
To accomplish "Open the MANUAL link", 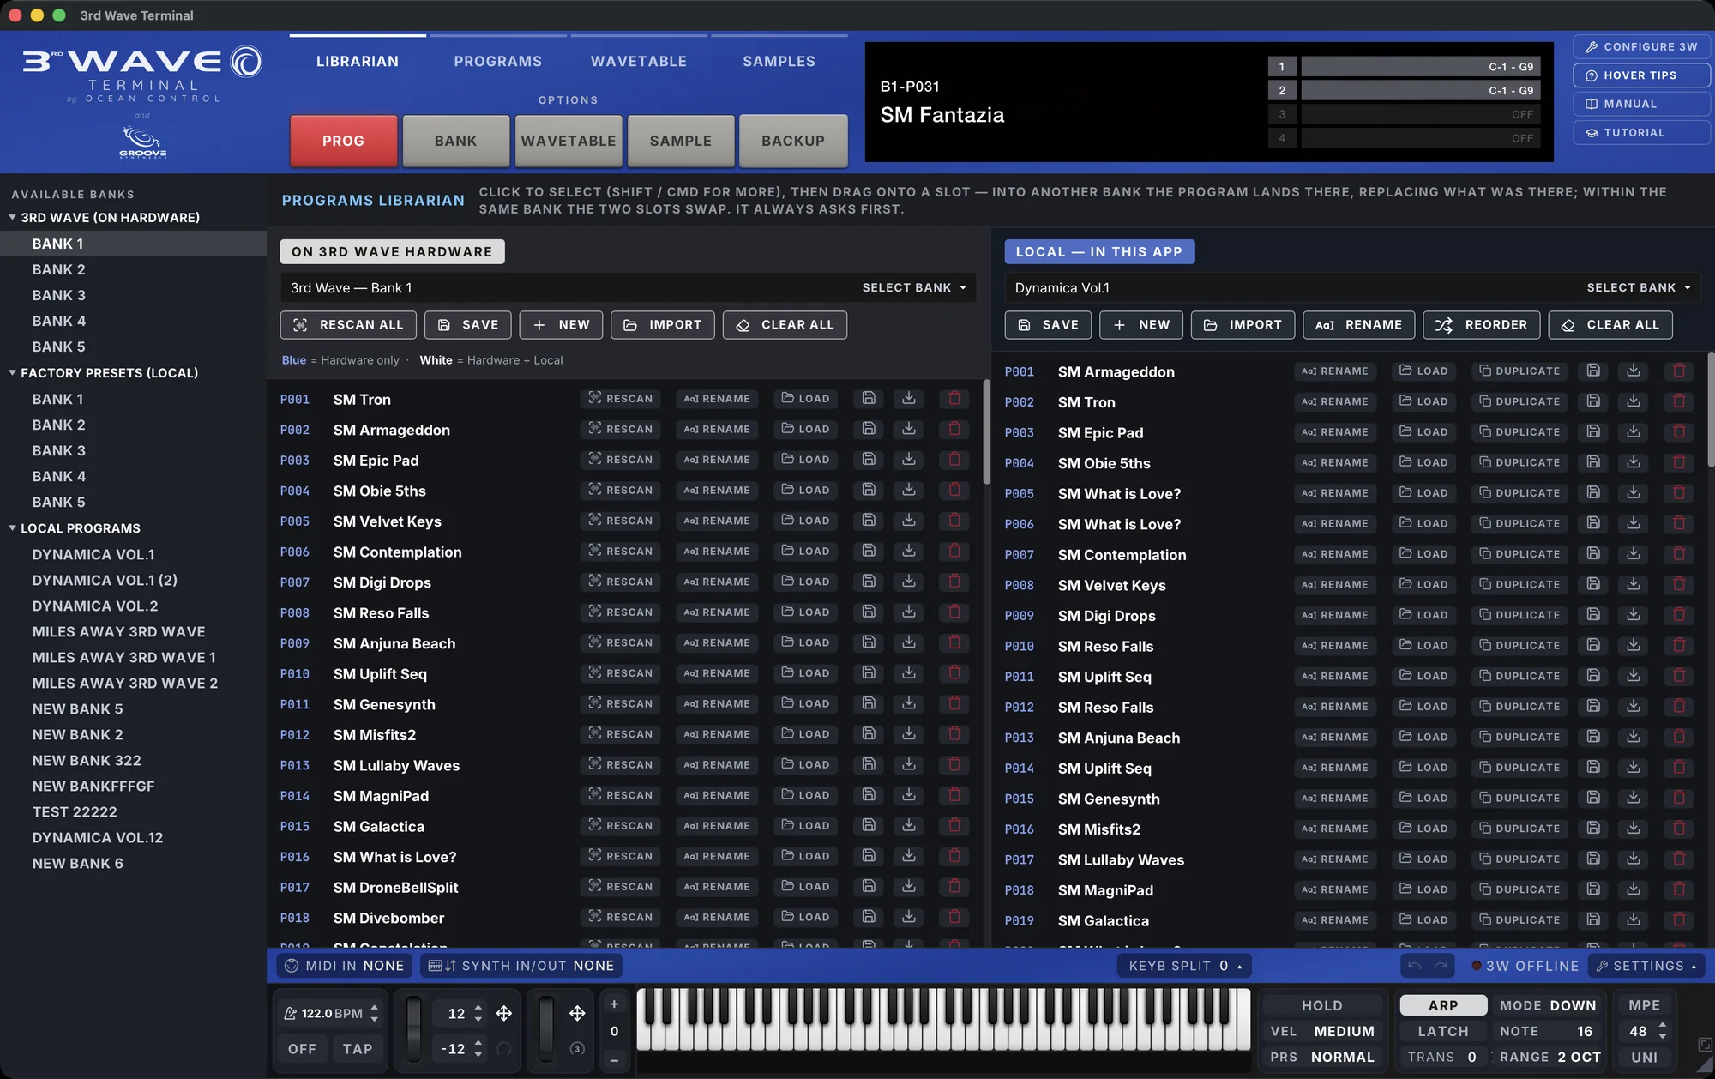I will 1641,104.
